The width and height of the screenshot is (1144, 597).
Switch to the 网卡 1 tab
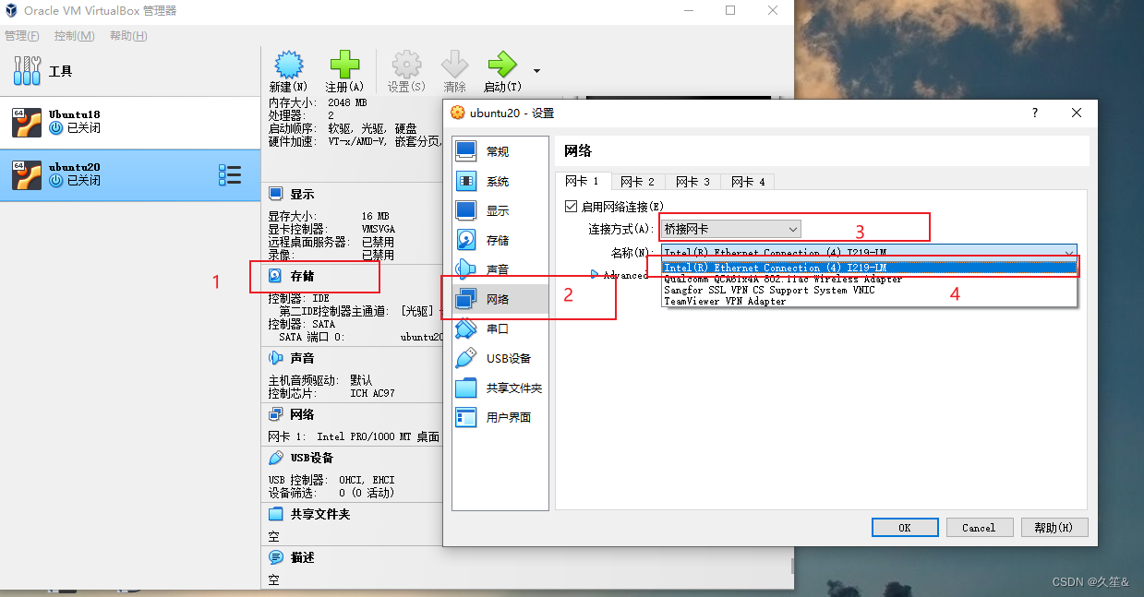pyautogui.click(x=583, y=181)
